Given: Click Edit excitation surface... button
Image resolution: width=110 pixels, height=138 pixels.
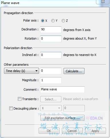Looking at the screenshot, I should pyautogui.click(x=62, y=118).
